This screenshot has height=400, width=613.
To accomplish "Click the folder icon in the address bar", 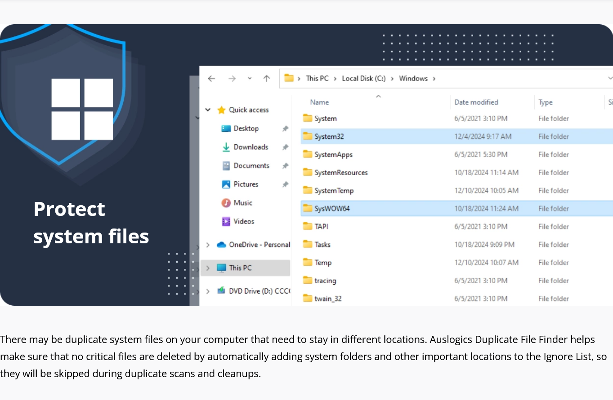I will pos(288,78).
